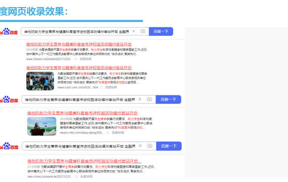288x182 pixels.
Task: Open the result title above the 3news.cn link
Action: click(x=79, y=44)
